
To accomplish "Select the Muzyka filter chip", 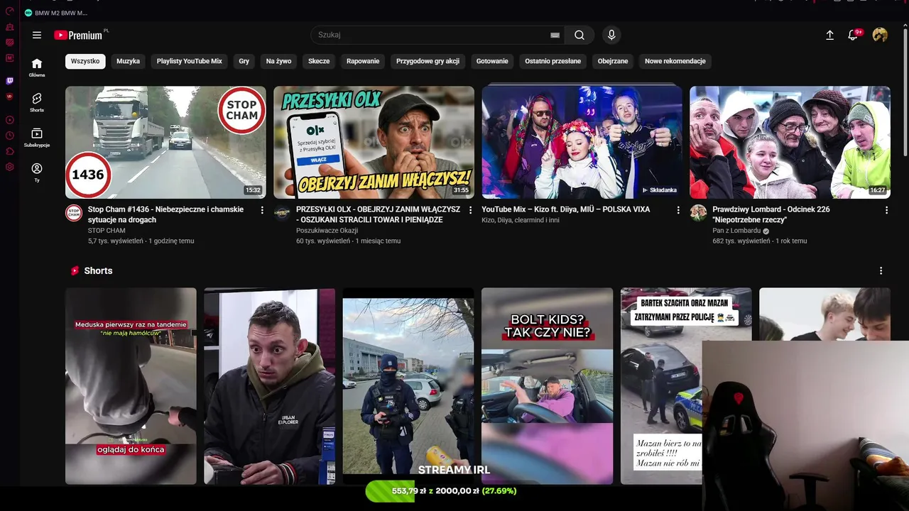I will 129,61.
